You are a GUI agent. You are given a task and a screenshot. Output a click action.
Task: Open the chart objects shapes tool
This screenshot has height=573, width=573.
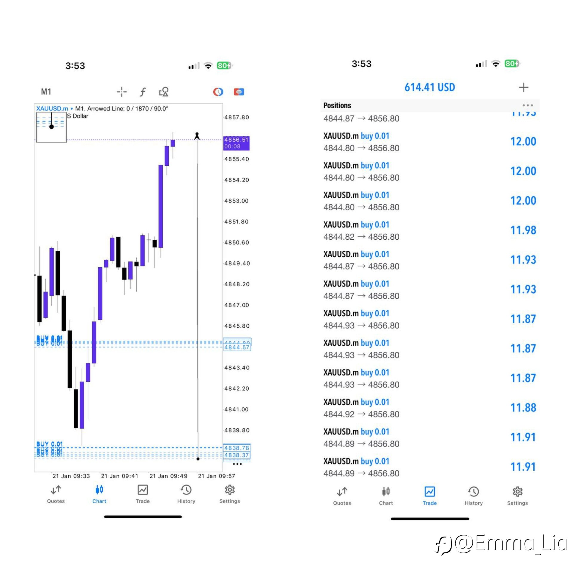[x=164, y=92]
